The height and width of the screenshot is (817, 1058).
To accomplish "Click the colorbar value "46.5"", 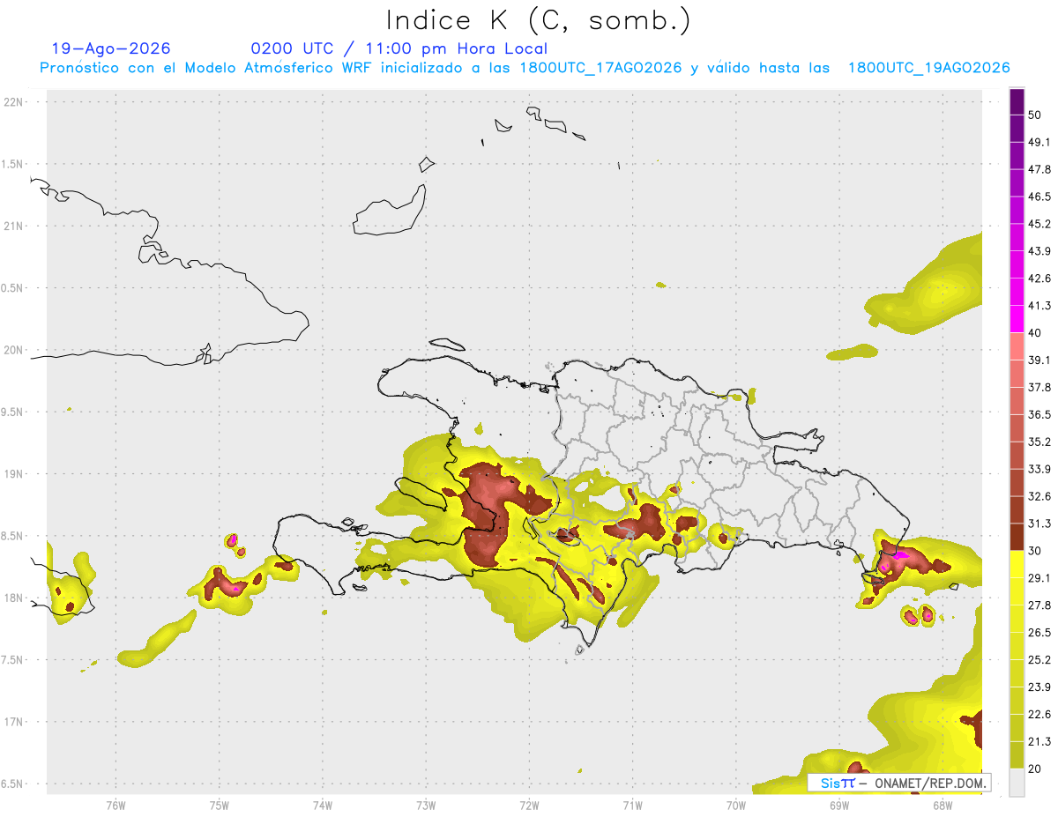I will click(x=1039, y=197).
